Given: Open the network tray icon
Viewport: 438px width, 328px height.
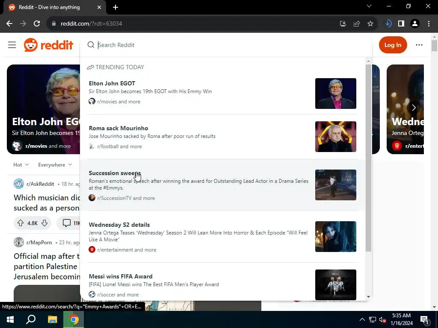Looking at the screenshot, I should 373,319.
